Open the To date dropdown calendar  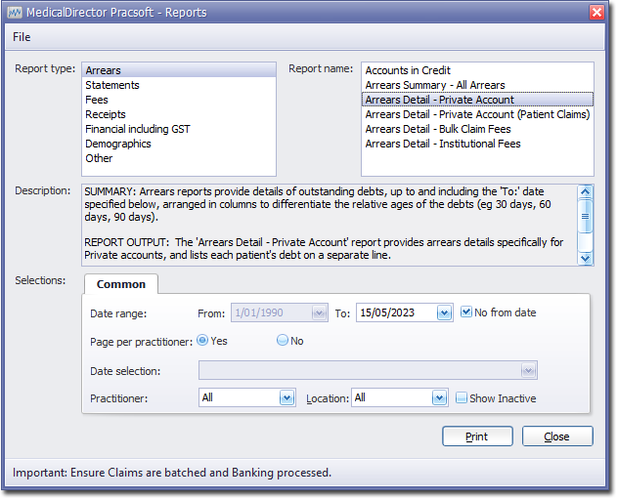point(443,313)
